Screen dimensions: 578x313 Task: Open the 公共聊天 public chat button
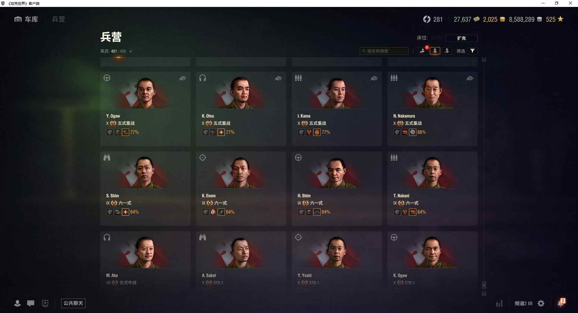coord(73,303)
